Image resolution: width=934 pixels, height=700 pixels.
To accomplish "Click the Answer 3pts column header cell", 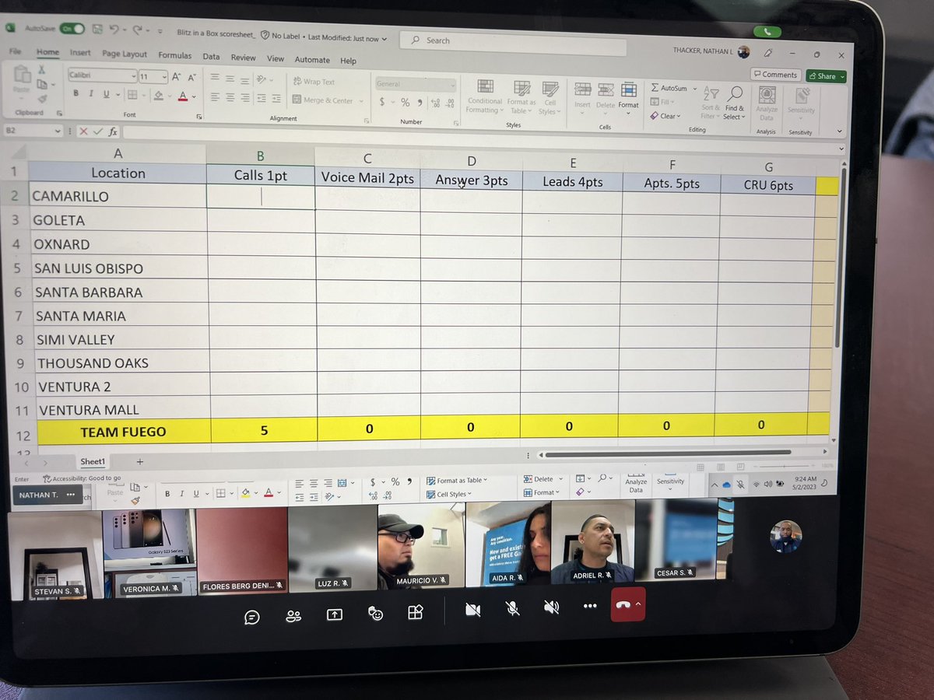I will point(472,180).
